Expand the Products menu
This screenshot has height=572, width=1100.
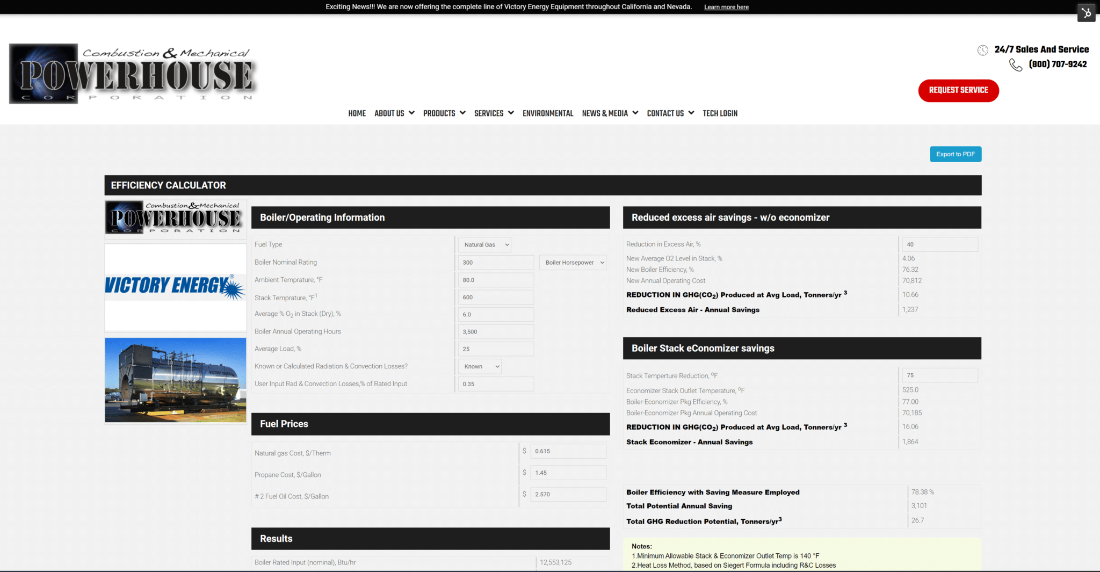[444, 113]
